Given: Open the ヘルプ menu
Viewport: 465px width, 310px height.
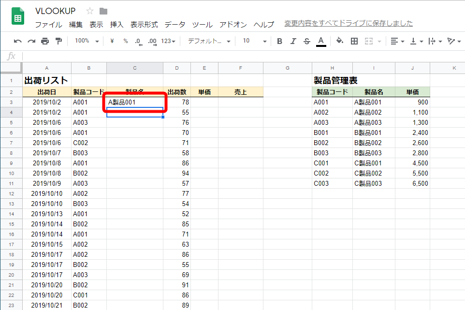Looking at the screenshot, I should click(264, 25).
